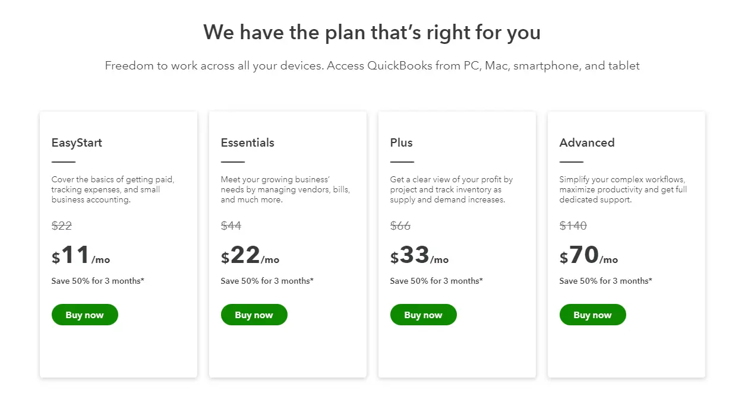Click the crossed-out $44 original price

click(x=231, y=226)
